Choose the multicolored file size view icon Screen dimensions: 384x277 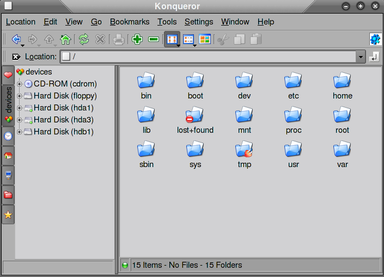pyautogui.click(x=205, y=39)
